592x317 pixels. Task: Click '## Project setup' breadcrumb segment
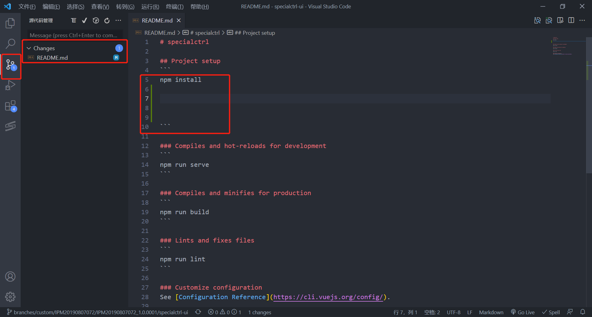point(255,33)
